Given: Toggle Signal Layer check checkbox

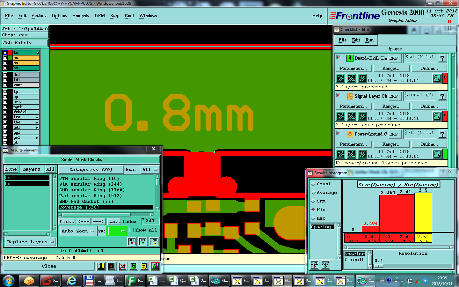Looking at the screenshot, I should 339,95.
